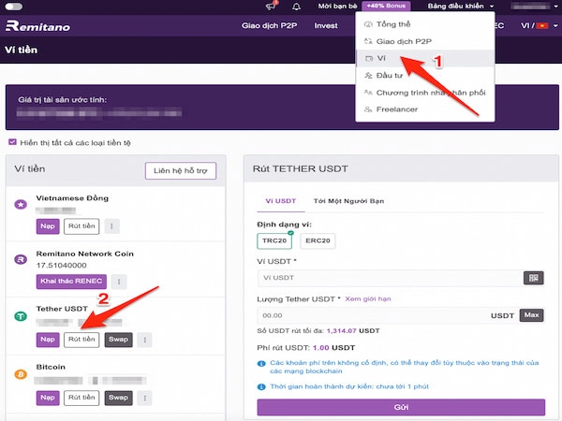Click Nạp for Tether USDT

coord(48,340)
